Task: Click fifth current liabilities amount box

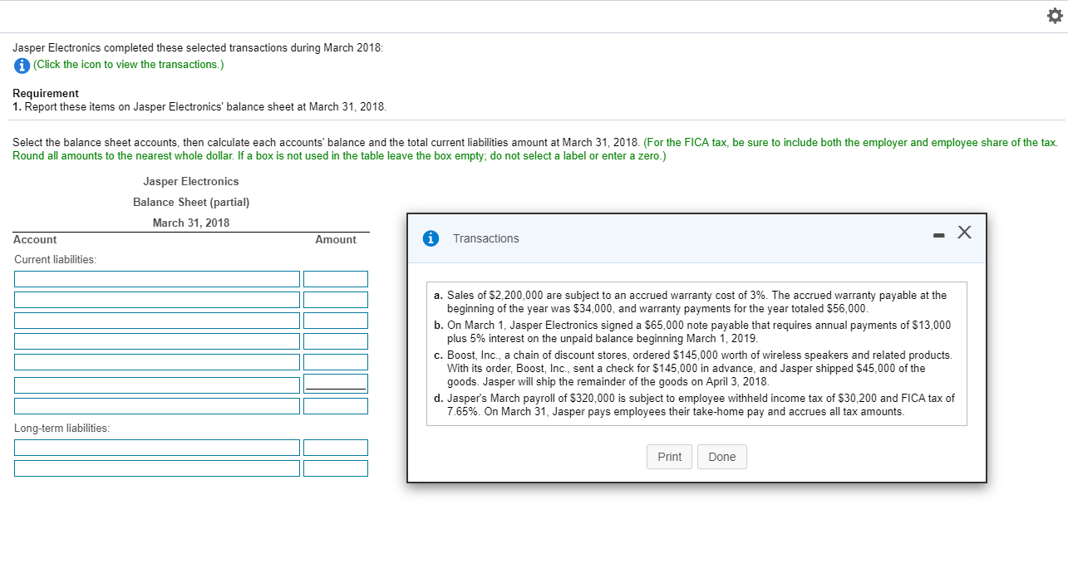Action: point(336,362)
